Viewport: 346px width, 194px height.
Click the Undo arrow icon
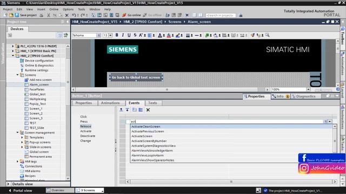(x=74, y=15)
